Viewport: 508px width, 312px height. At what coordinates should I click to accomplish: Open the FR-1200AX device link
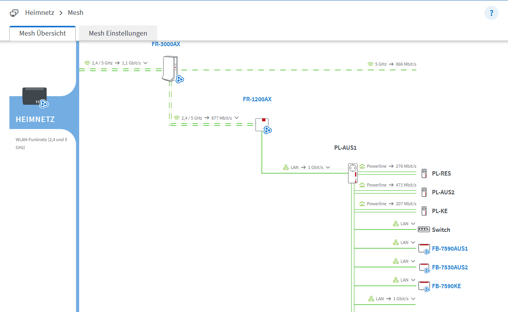pos(257,99)
